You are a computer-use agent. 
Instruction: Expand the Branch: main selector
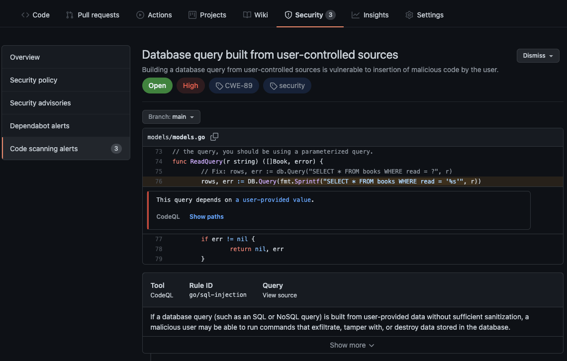(x=171, y=117)
